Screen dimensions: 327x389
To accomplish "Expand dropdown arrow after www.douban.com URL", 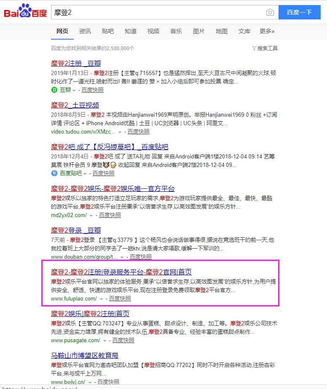I will coord(122,257).
